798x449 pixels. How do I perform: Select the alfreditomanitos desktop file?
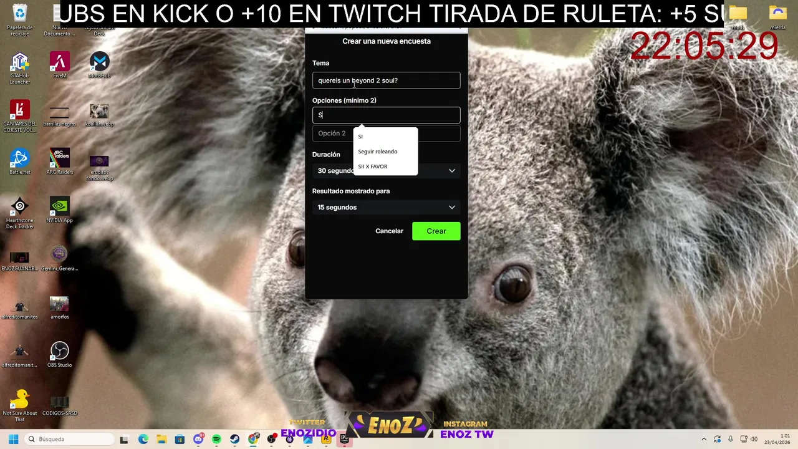click(20, 309)
